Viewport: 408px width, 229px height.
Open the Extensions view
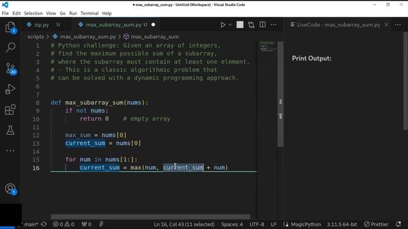click(x=10, y=109)
